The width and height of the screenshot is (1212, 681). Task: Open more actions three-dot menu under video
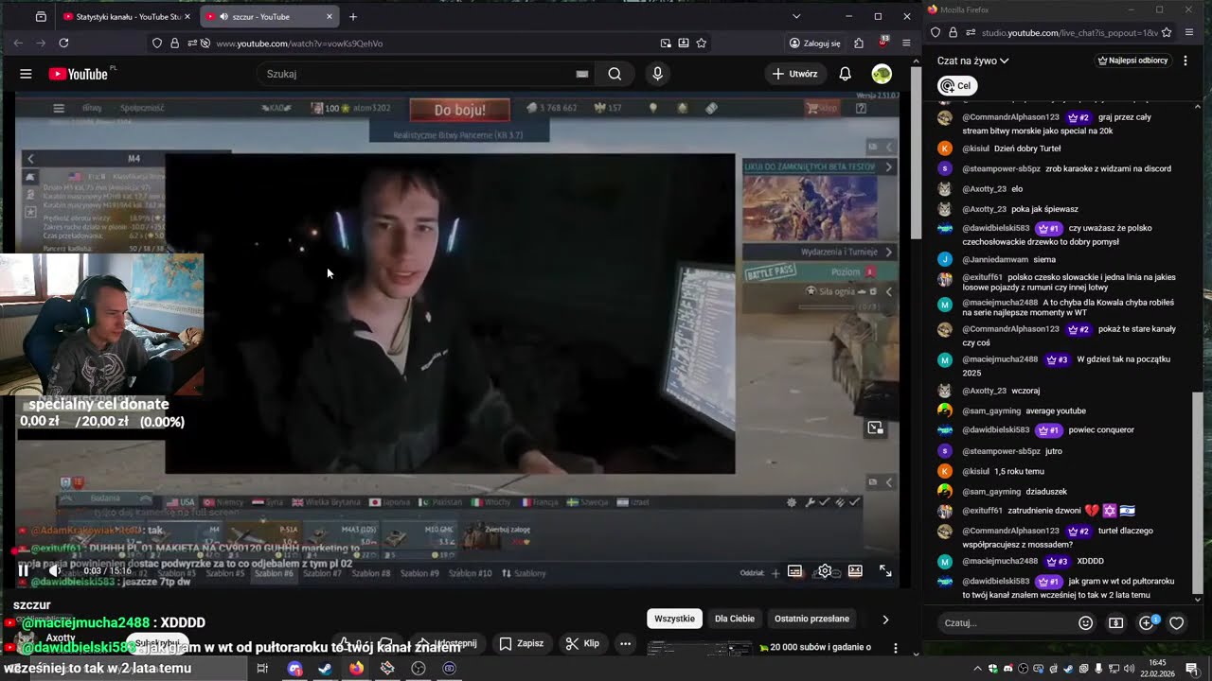pos(625,643)
